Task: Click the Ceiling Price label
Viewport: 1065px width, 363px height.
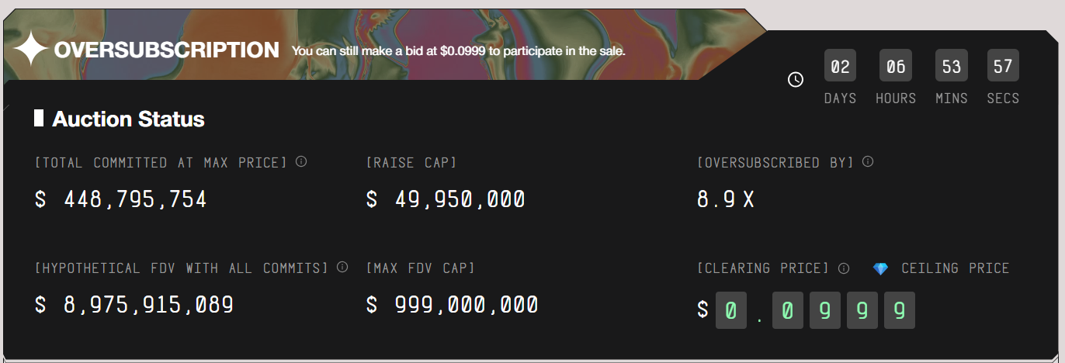Action: tap(955, 268)
